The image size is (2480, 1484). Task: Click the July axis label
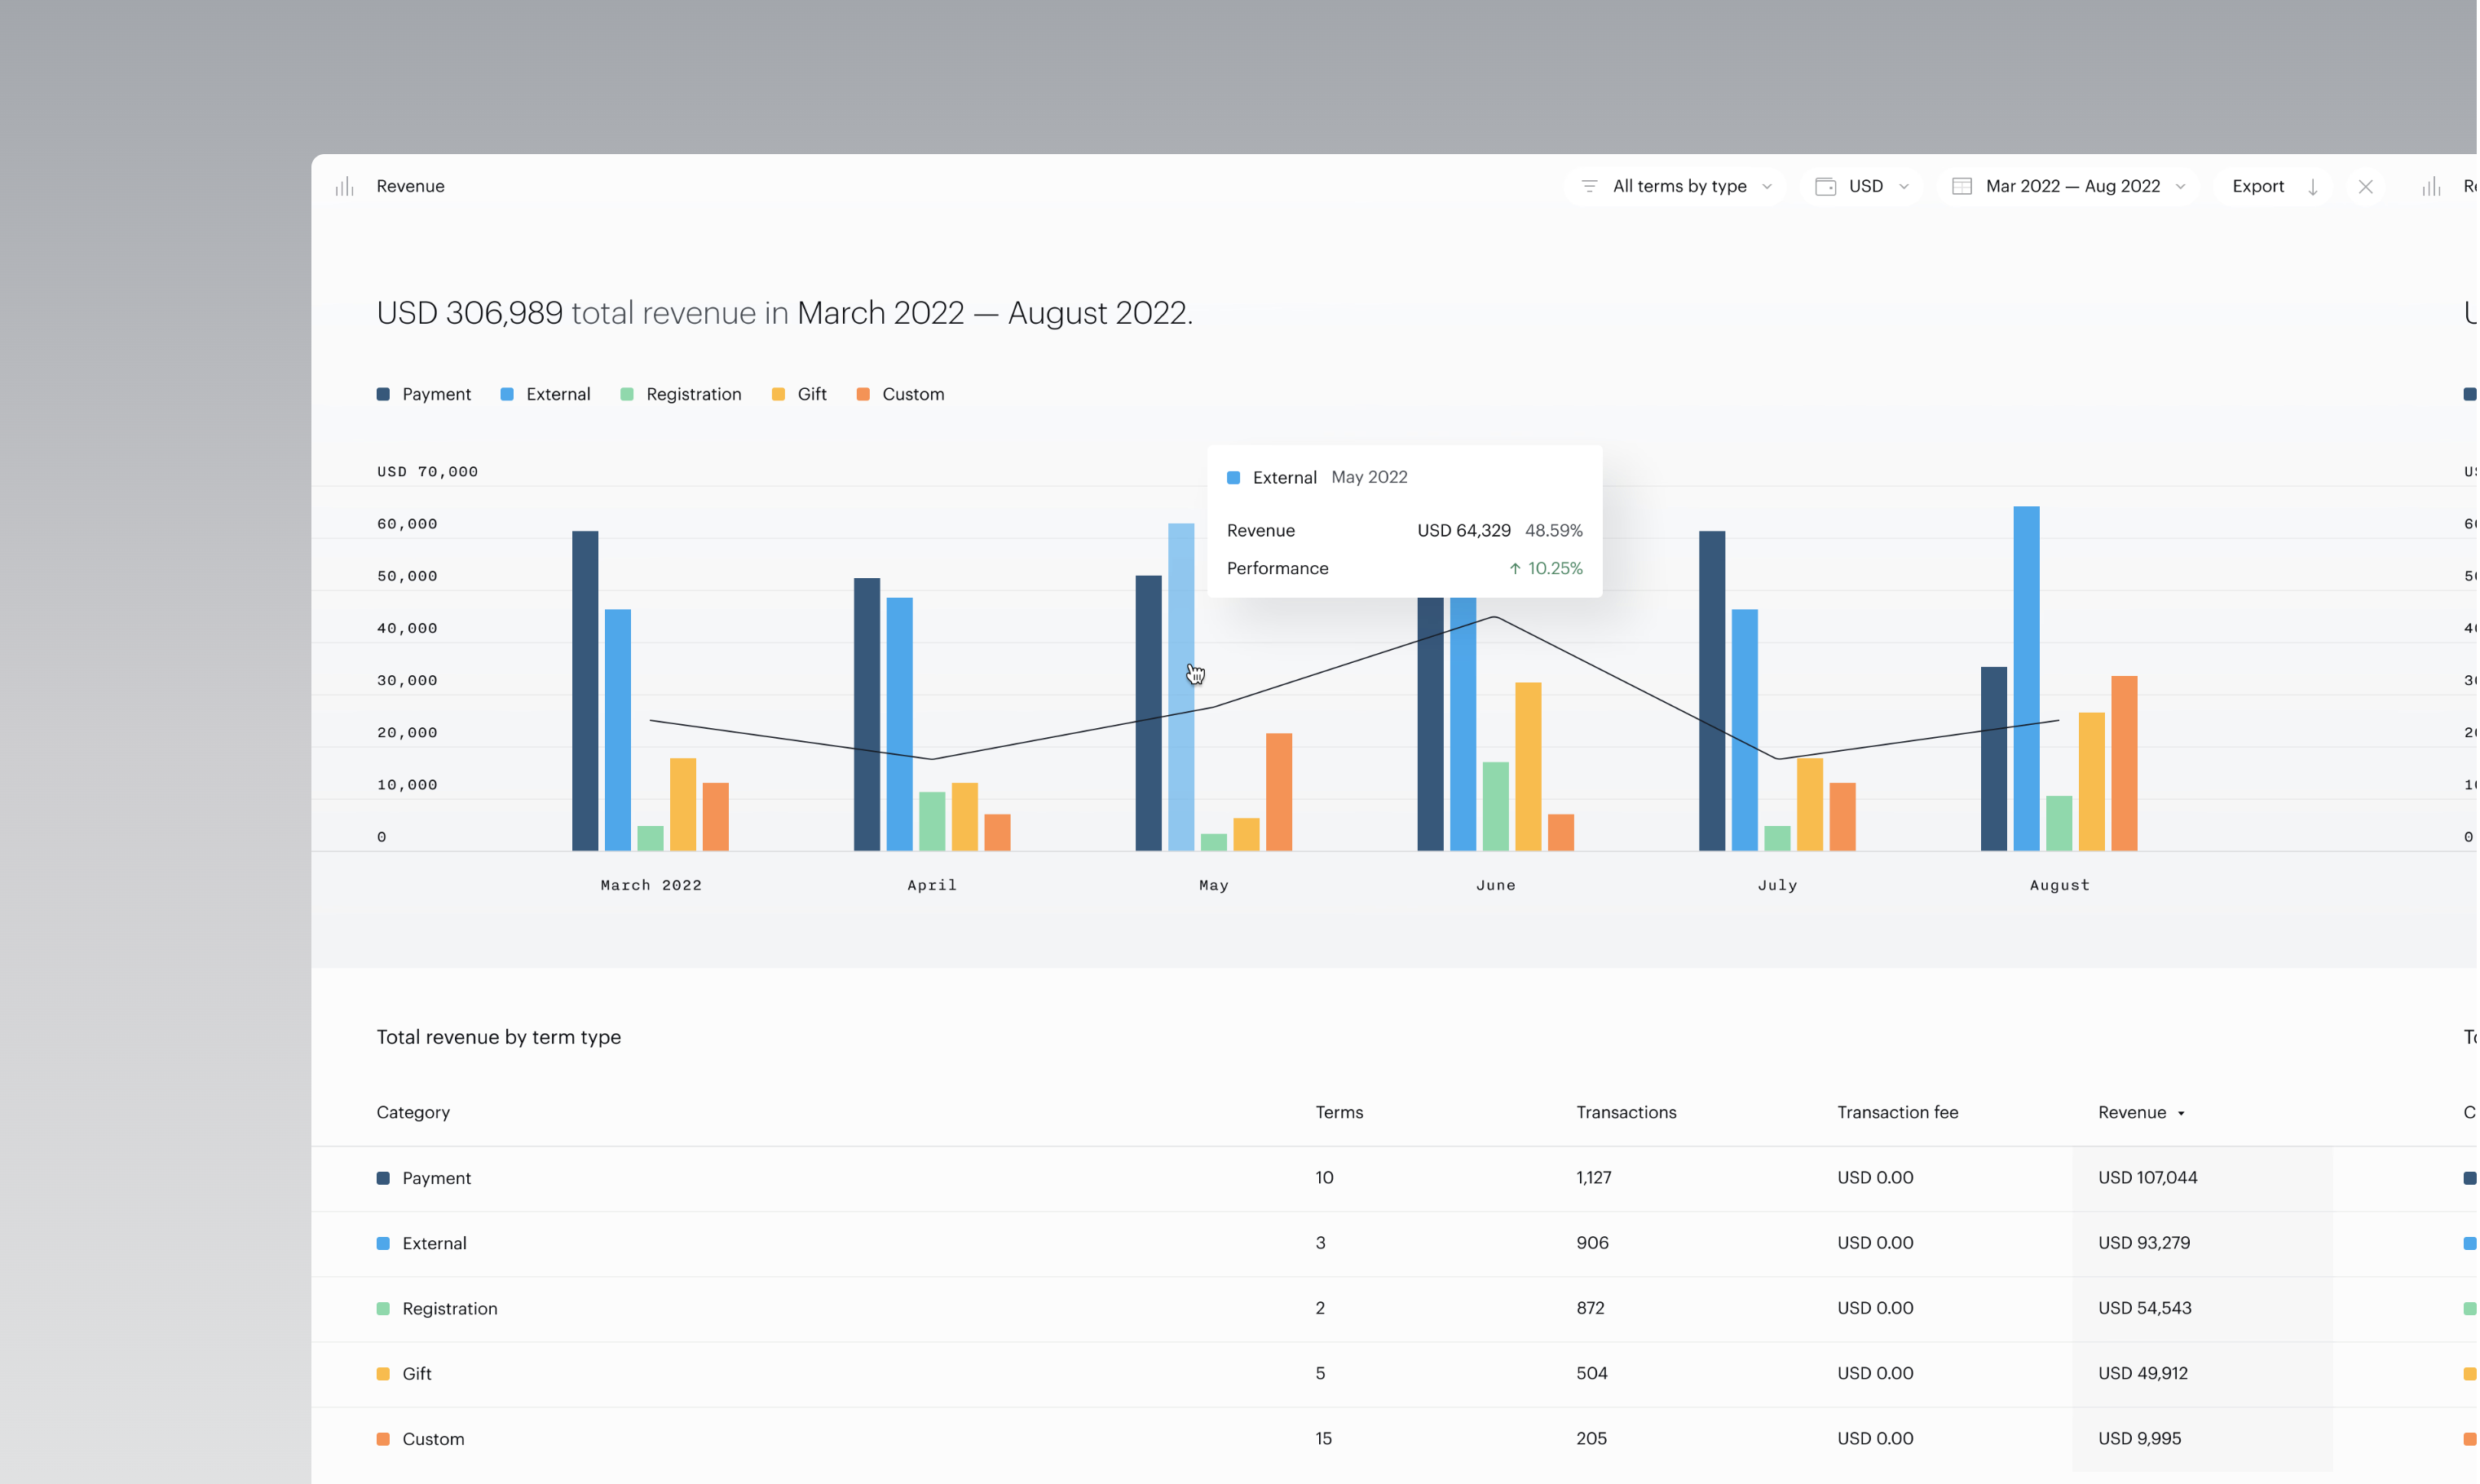(1779, 886)
